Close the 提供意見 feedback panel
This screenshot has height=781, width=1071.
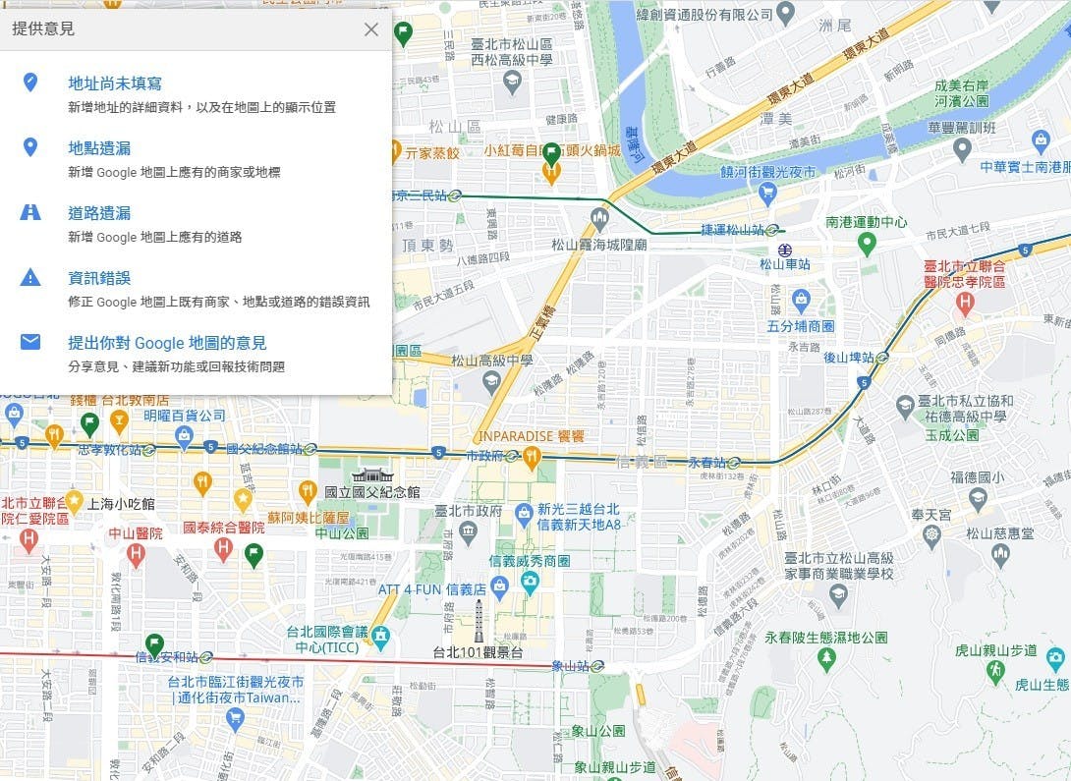(370, 29)
